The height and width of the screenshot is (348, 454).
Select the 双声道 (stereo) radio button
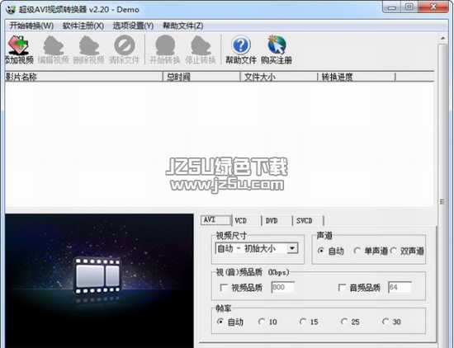[393, 251]
